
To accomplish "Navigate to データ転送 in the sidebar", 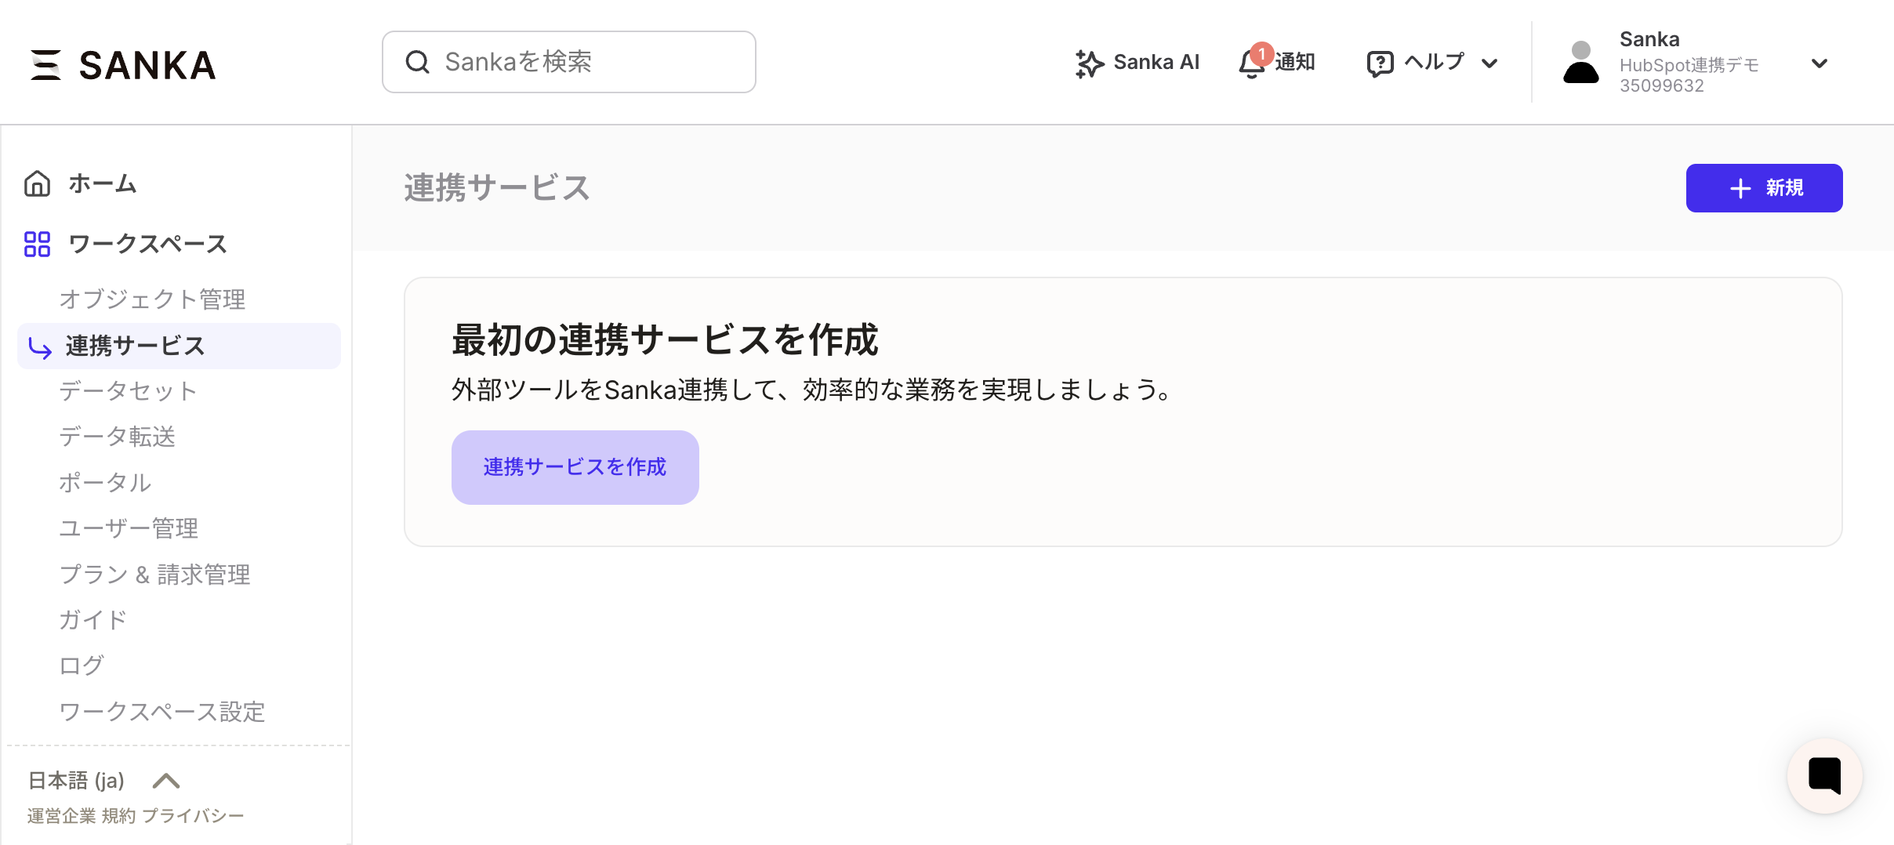I will coord(118,437).
